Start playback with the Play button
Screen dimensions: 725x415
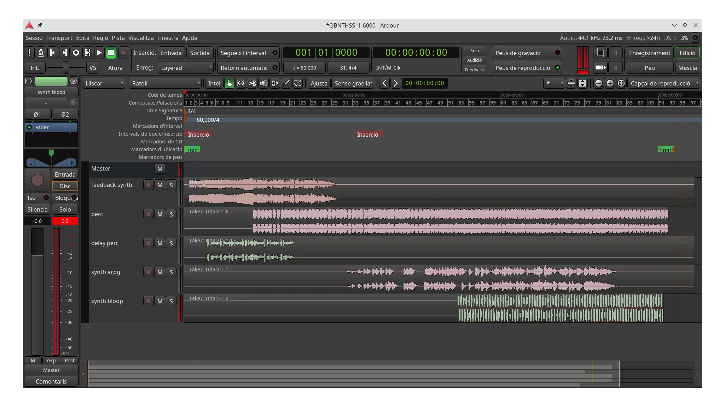(x=99, y=53)
